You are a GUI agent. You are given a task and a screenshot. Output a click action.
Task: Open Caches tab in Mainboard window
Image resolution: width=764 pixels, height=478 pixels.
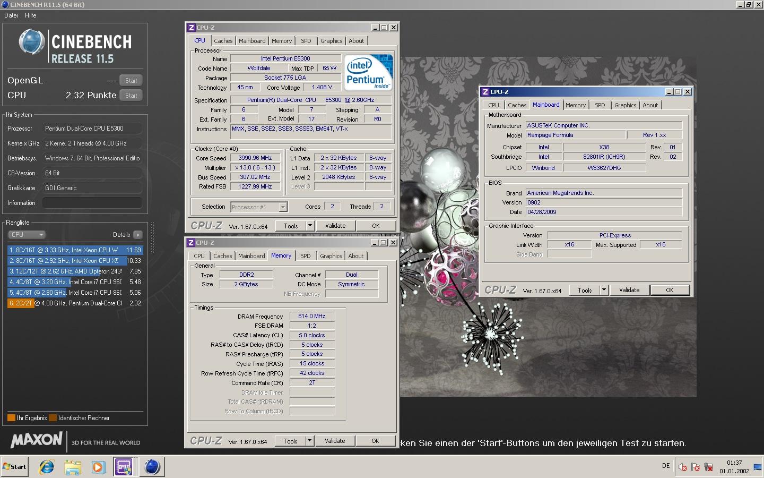click(517, 105)
